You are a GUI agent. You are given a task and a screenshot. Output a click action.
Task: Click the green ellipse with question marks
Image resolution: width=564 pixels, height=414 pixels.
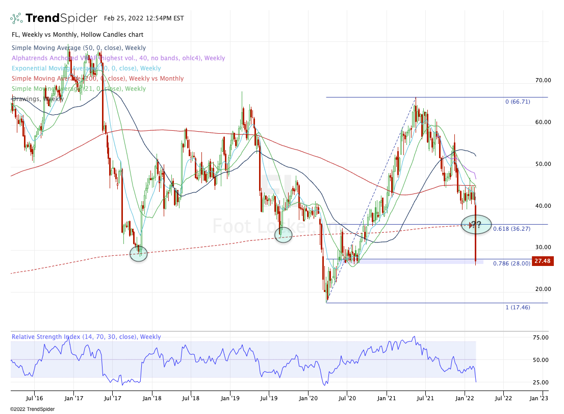click(476, 225)
